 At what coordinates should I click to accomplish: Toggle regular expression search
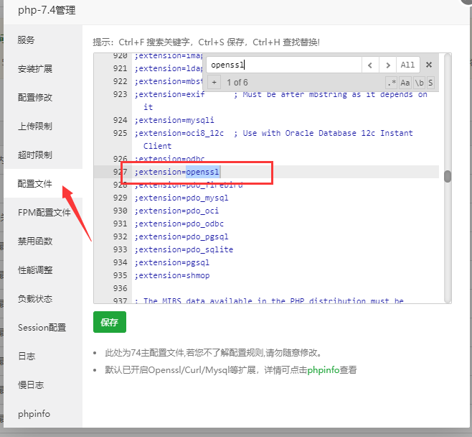(x=391, y=83)
